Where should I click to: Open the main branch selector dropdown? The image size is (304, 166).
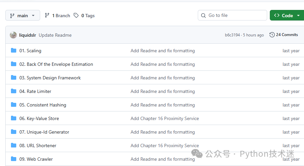23,16
